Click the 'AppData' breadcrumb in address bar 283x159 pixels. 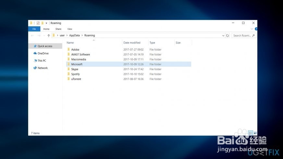click(74, 35)
